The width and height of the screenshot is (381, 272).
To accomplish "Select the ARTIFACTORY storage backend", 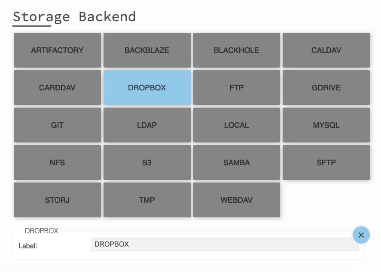I will coord(57,50).
